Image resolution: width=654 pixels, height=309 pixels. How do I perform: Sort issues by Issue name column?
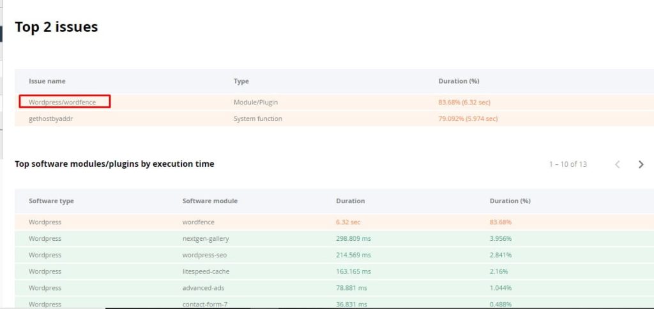click(47, 82)
